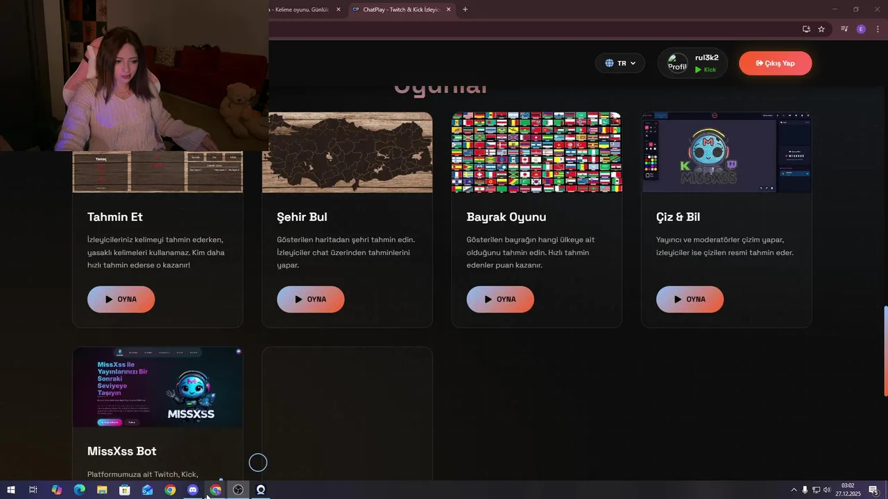888x499 pixels.
Task: Click the page vertical scrollbar thumb
Action: pos(885,351)
